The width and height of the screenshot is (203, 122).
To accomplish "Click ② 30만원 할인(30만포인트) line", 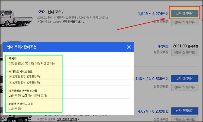I will click(24, 82).
